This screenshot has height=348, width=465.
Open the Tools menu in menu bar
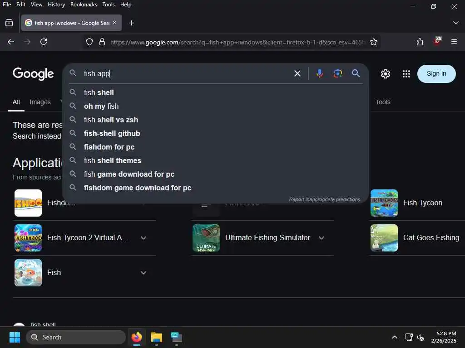[x=109, y=5]
